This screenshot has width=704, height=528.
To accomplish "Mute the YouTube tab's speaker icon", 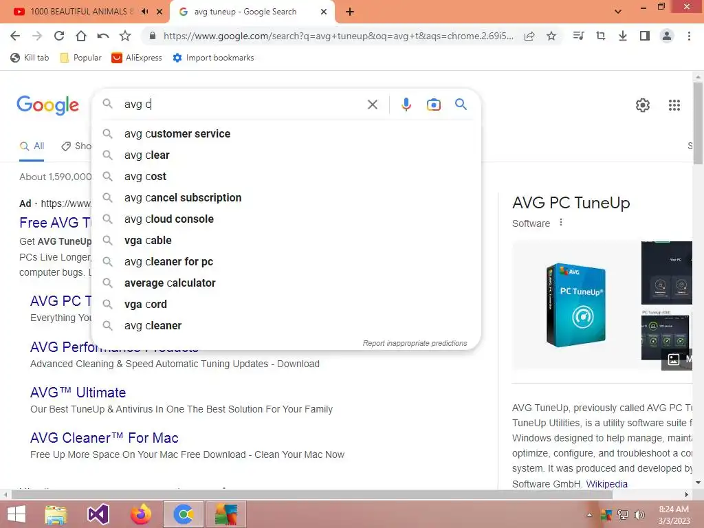I will tap(144, 12).
